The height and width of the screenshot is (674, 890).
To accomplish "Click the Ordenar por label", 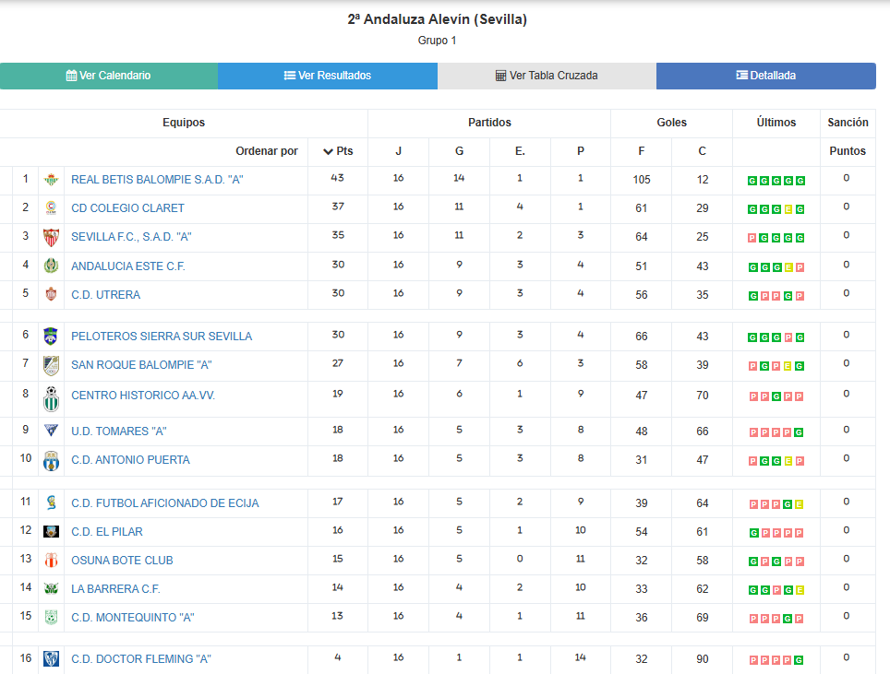I will (267, 151).
